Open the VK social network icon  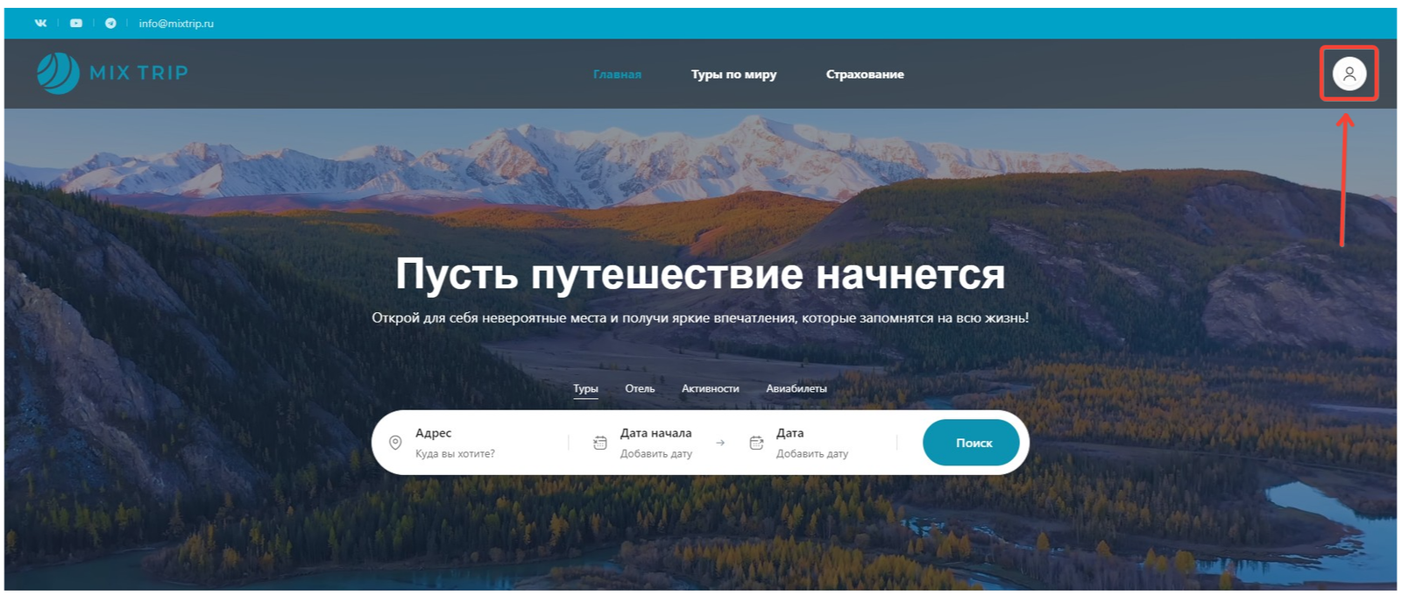[x=40, y=24]
